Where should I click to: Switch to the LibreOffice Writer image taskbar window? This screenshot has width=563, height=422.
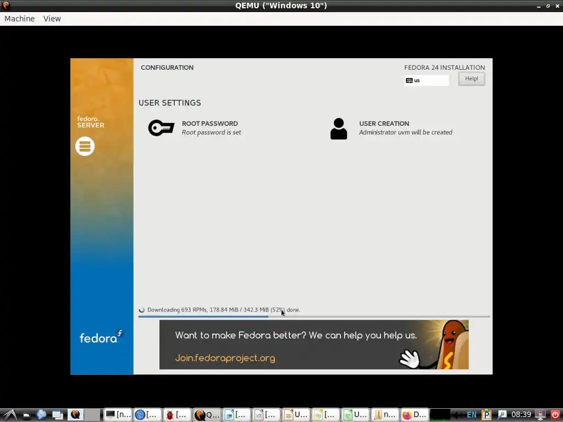coord(236,415)
